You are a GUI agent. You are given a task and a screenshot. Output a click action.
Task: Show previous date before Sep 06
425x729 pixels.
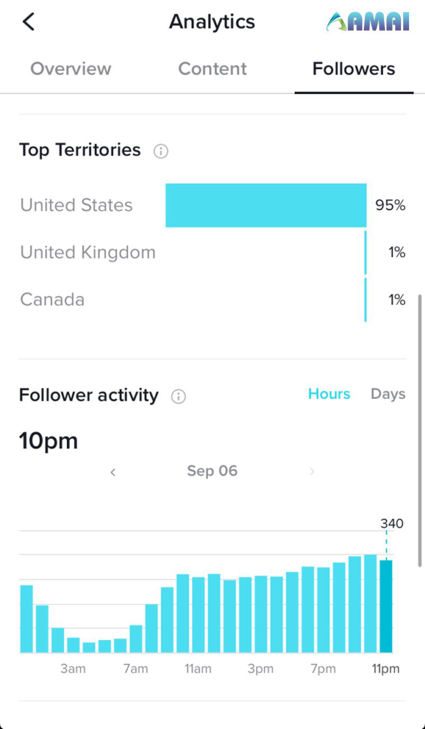(113, 472)
